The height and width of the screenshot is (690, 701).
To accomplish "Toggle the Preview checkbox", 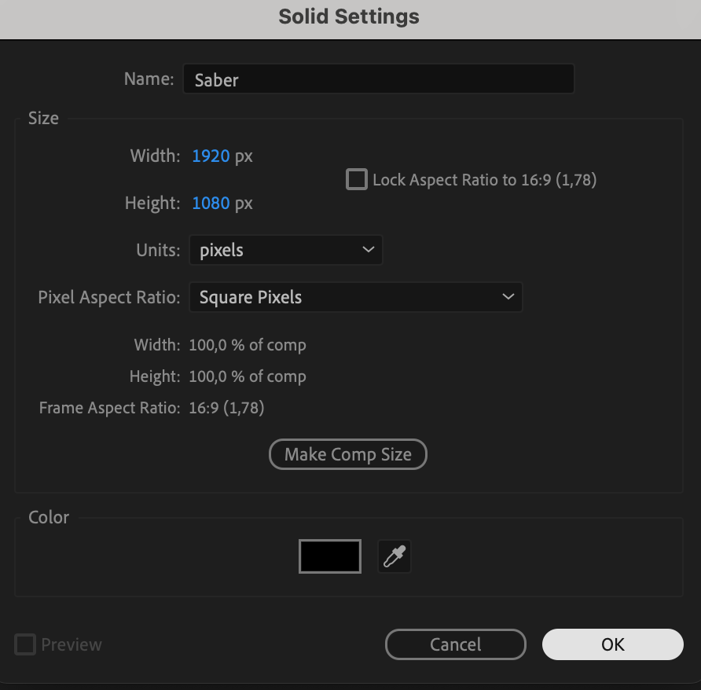I will [x=26, y=645].
